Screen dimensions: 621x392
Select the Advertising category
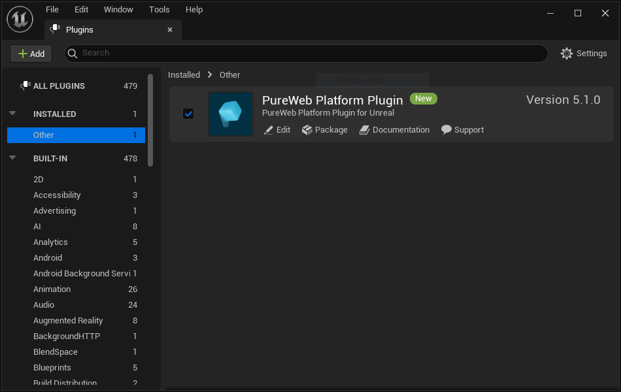tap(76, 210)
